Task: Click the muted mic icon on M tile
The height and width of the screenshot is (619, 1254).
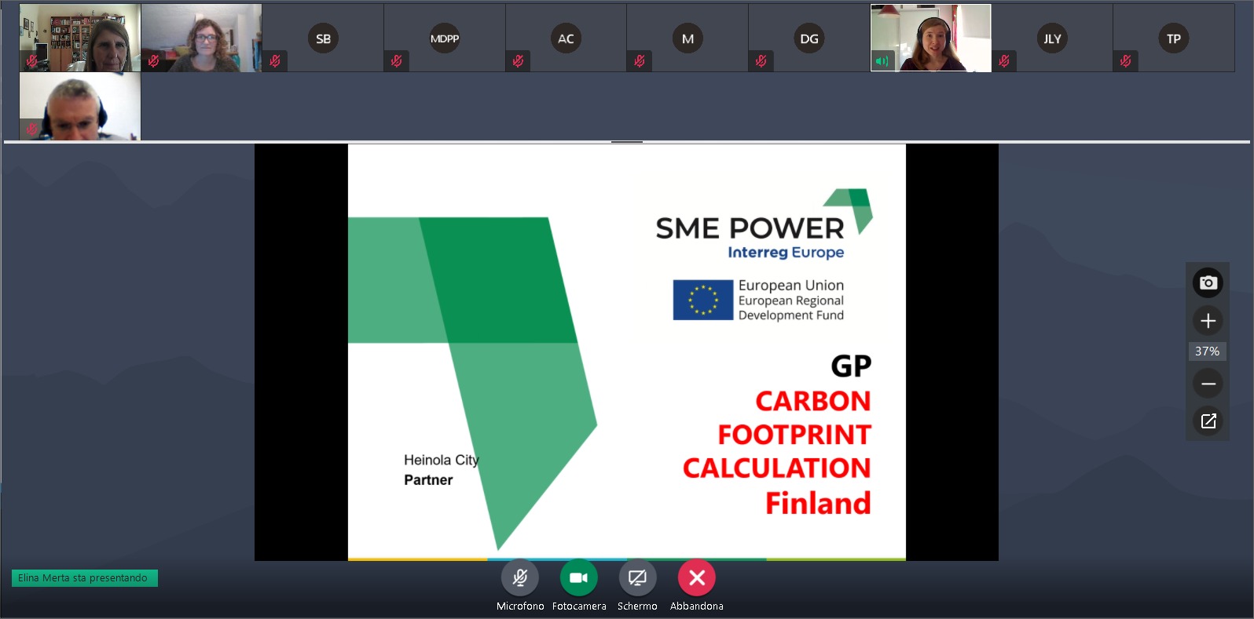Action: 640,61
